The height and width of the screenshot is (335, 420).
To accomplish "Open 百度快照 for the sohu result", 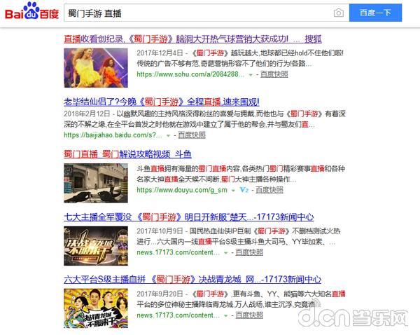I will click(274, 74).
